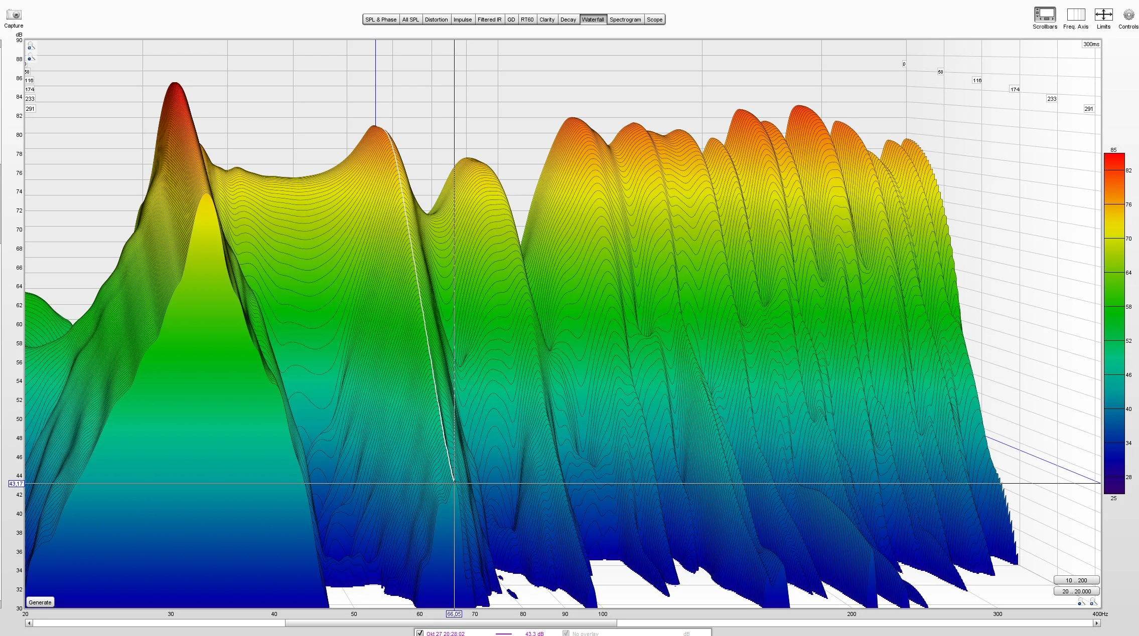The width and height of the screenshot is (1139, 636).
Task: Open the Scope tab
Action: [654, 20]
